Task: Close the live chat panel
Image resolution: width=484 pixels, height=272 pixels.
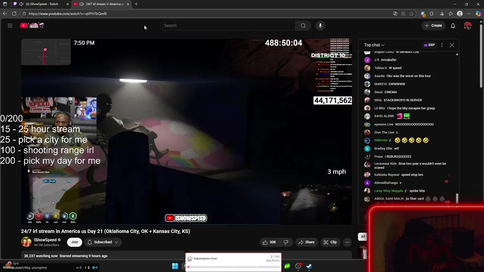Action: 452,45
